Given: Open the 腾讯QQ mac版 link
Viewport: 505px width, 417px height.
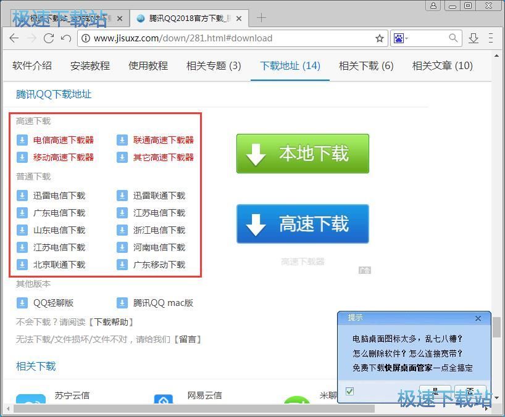Looking at the screenshot, I should point(163,303).
